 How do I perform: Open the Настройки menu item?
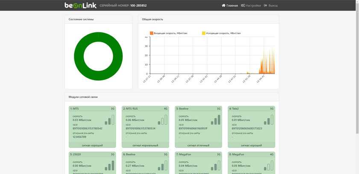point(253,6)
